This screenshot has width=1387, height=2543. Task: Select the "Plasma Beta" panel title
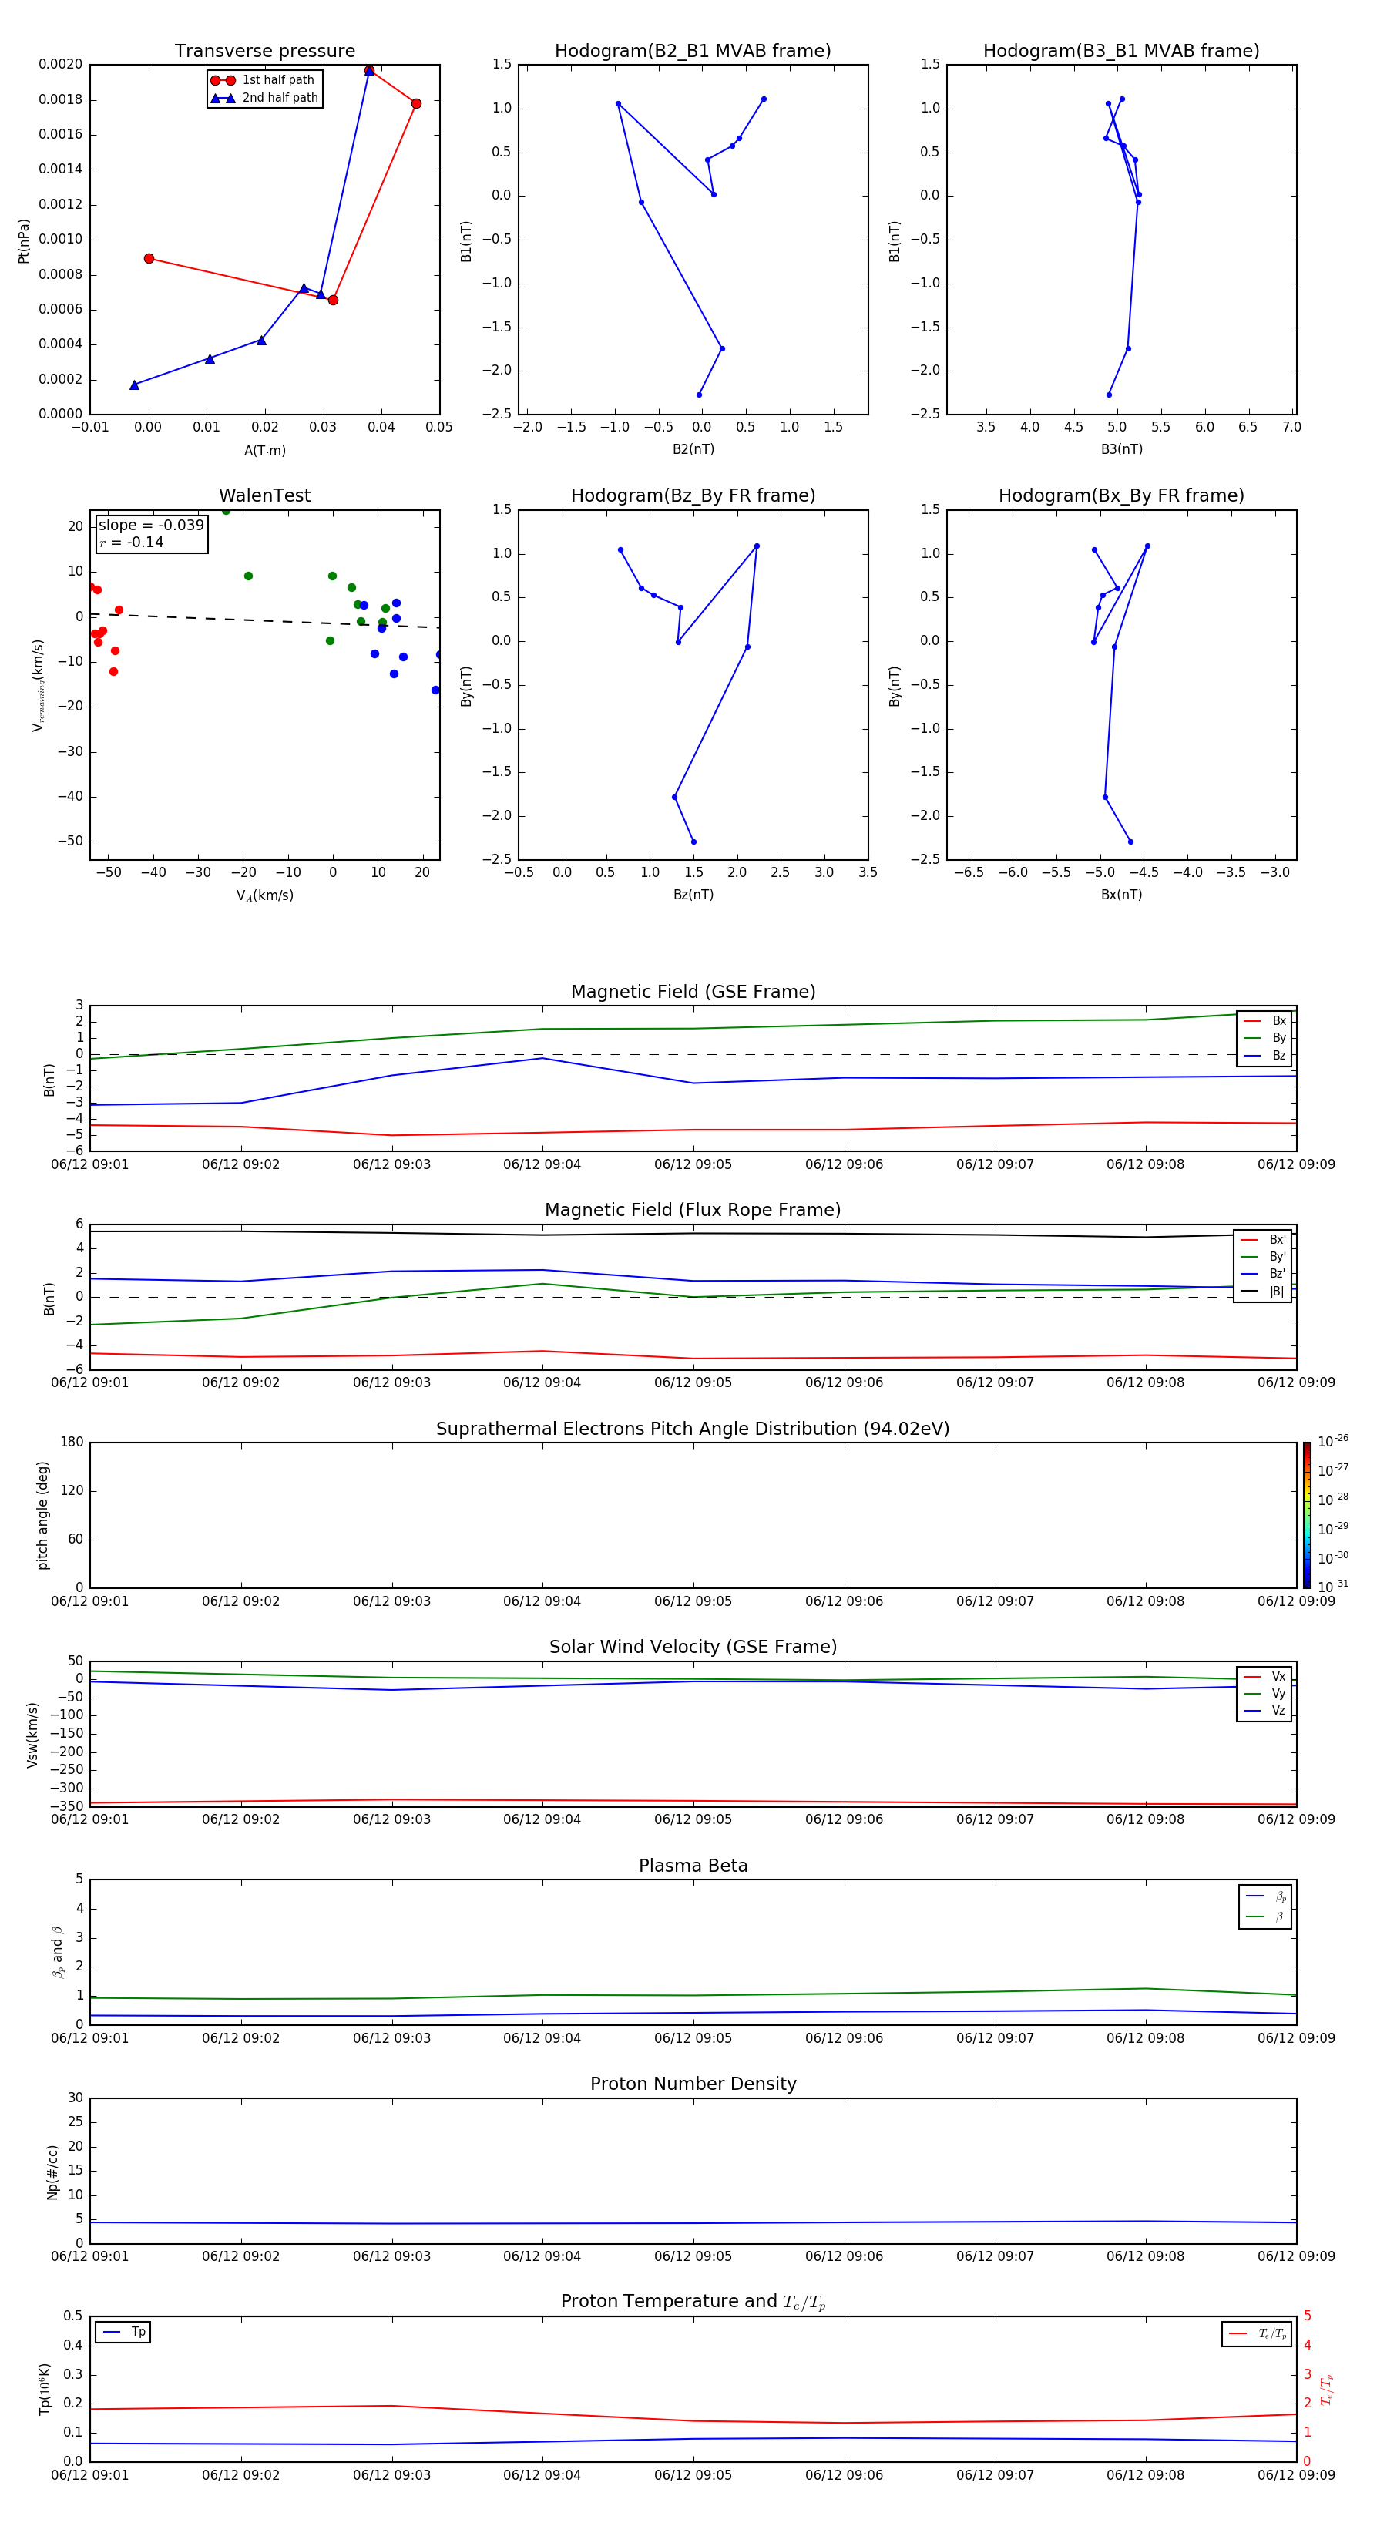click(x=693, y=1866)
